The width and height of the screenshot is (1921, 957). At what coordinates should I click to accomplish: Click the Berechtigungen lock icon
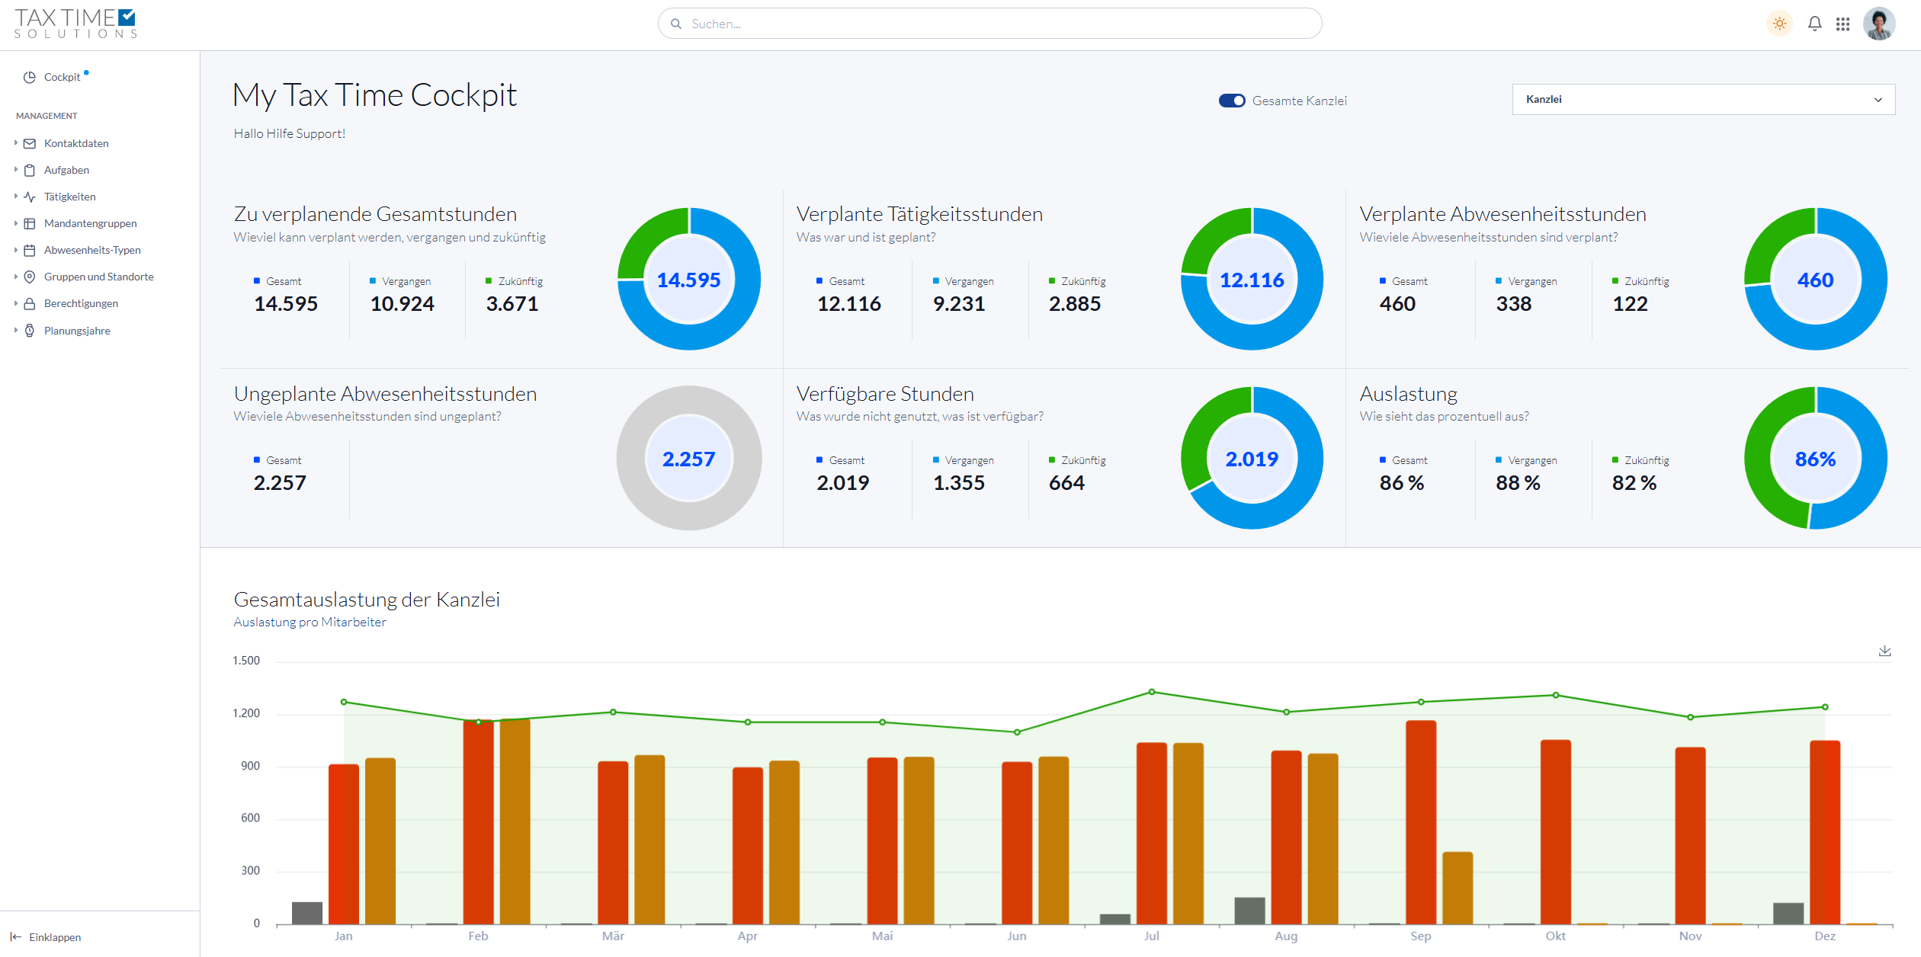click(x=30, y=303)
